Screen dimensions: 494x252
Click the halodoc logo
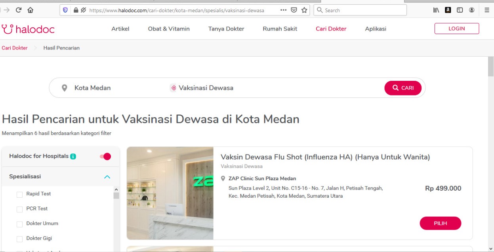point(28,29)
